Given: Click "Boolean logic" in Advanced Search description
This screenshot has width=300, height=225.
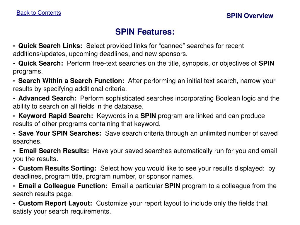Looking at the screenshot, I should coord(236,98).
